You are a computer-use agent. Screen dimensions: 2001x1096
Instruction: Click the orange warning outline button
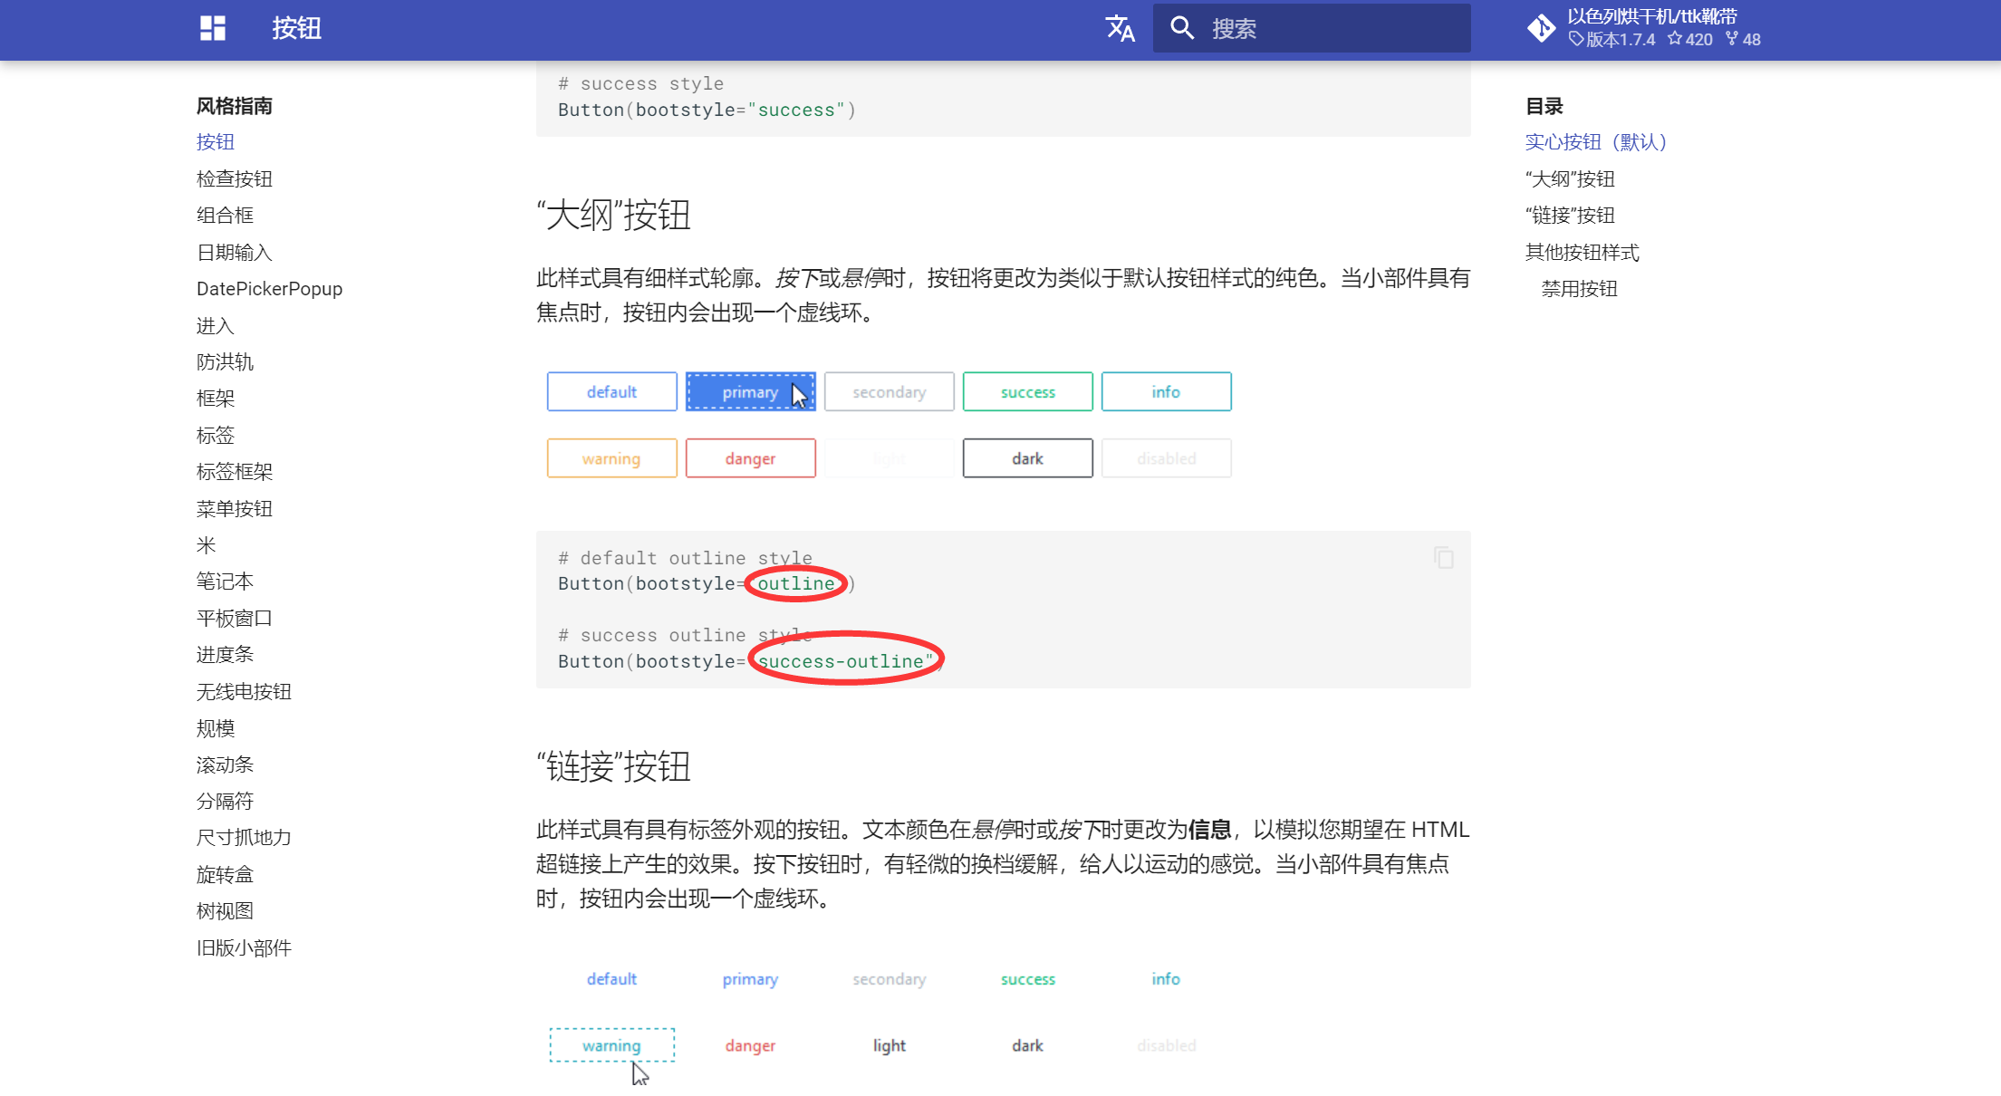pyautogui.click(x=611, y=458)
